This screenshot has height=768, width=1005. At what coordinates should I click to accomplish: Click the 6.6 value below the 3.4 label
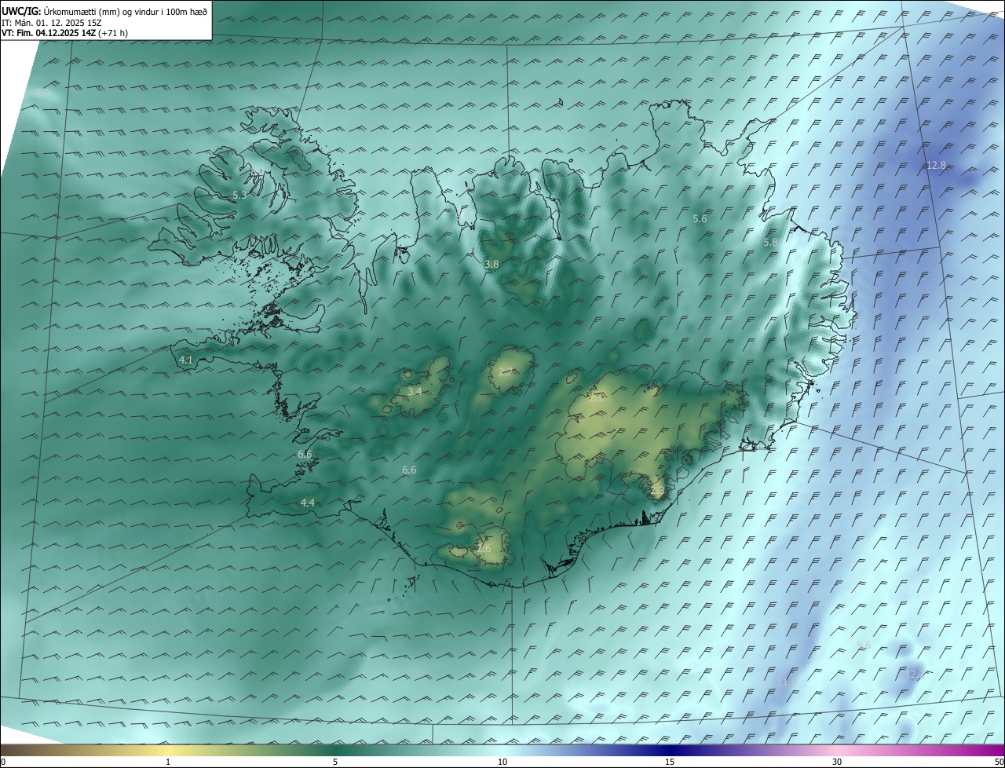409,470
